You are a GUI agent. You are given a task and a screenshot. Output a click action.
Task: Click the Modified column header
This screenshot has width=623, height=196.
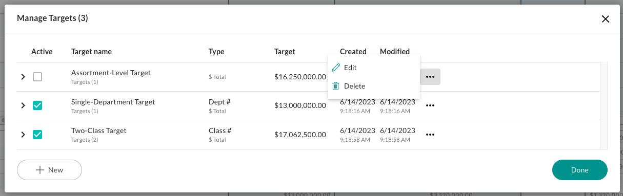coord(395,52)
